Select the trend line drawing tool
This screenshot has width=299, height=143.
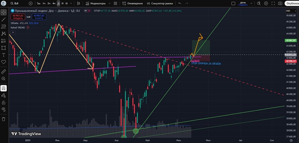pos(3,19)
